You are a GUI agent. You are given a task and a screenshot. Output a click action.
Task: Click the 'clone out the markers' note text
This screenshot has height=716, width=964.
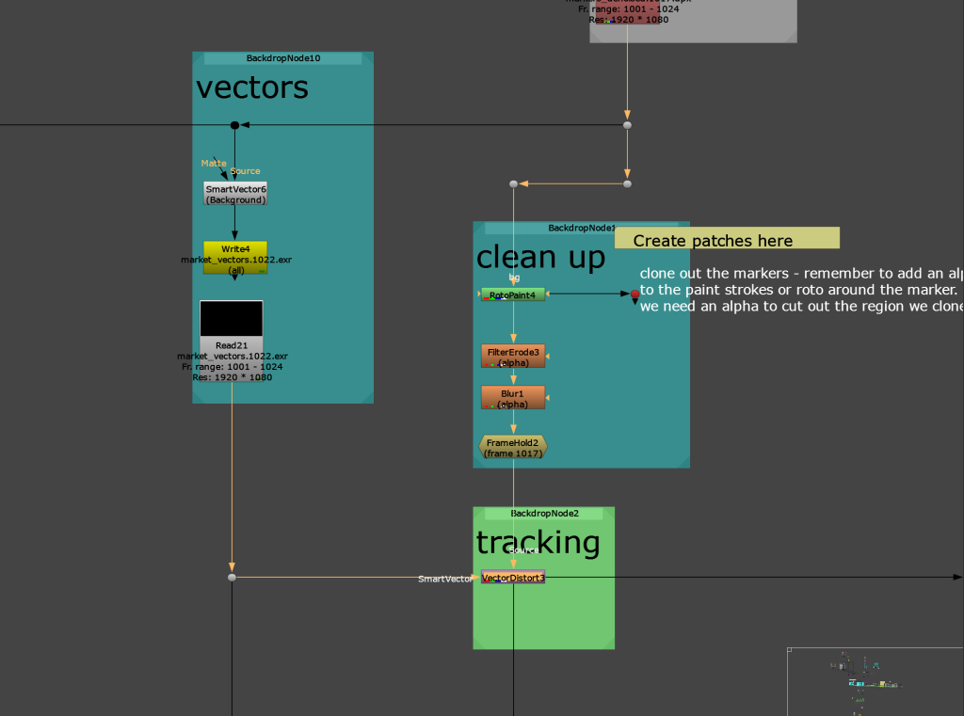coord(801,290)
